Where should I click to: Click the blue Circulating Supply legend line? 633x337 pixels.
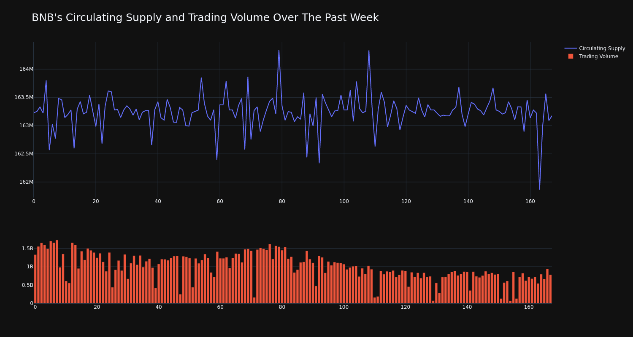pyautogui.click(x=571, y=48)
